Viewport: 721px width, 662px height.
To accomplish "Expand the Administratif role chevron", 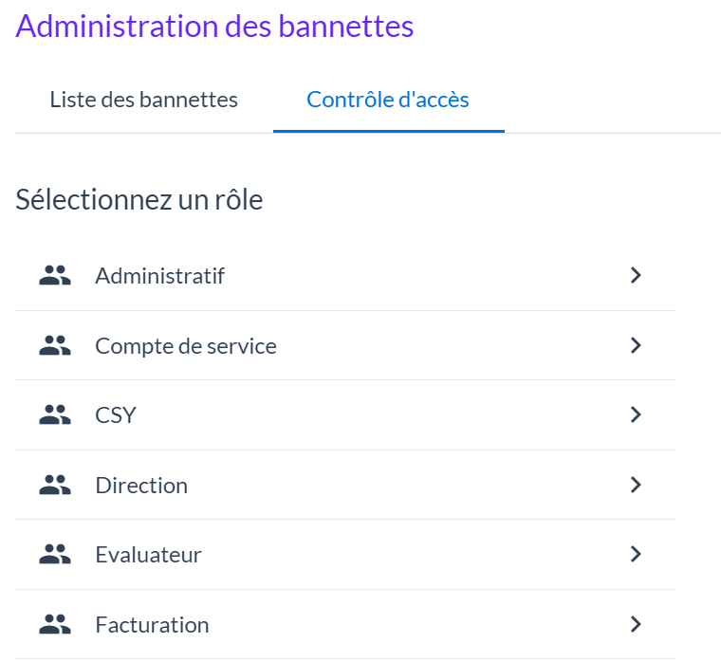I will tap(636, 276).
